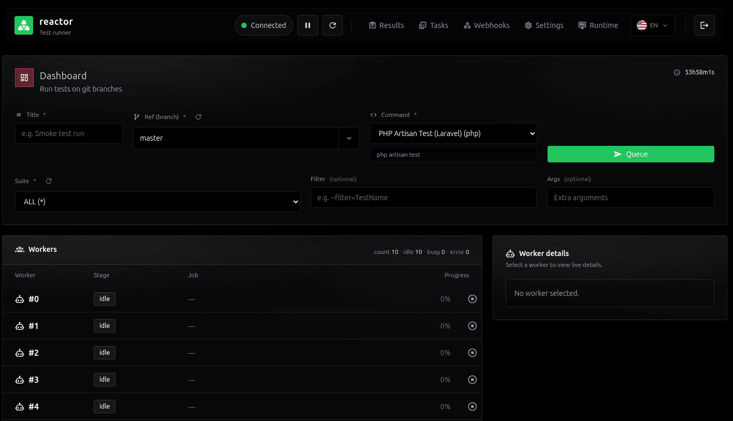Click the refresh button next to pause
This screenshot has width=733, height=421.
(x=333, y=25)
